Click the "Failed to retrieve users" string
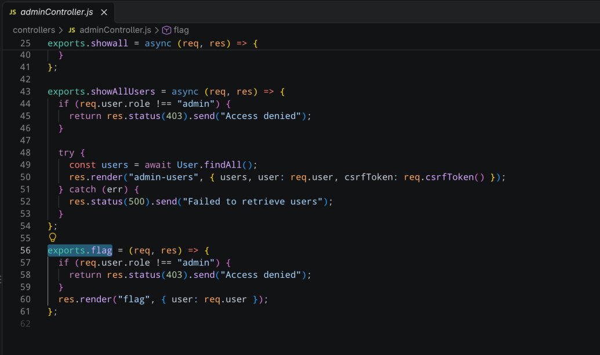 pyautogui.click(x=253, y=201)
